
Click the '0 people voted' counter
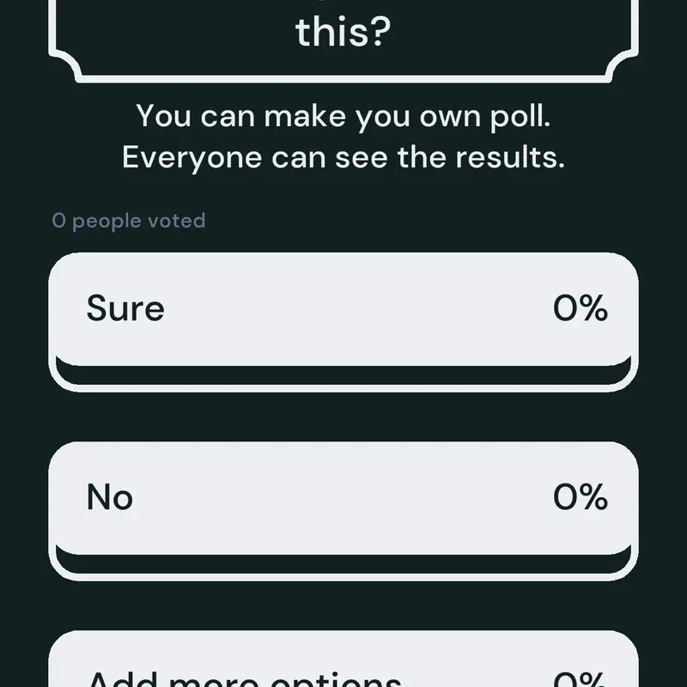pos(128,221)
